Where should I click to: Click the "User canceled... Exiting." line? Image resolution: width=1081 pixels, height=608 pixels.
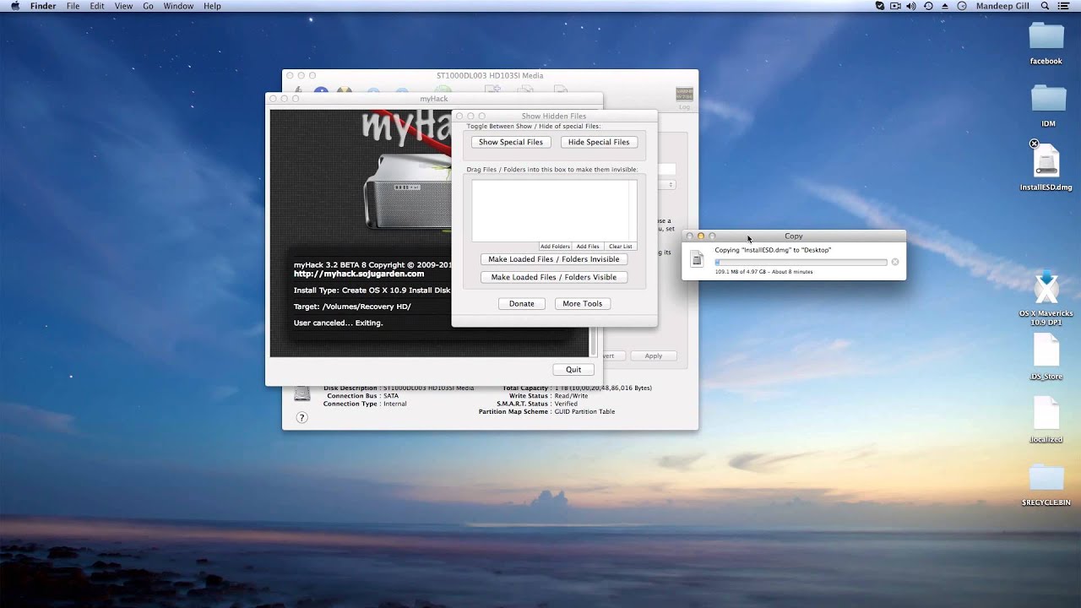(x=338, y=323)
